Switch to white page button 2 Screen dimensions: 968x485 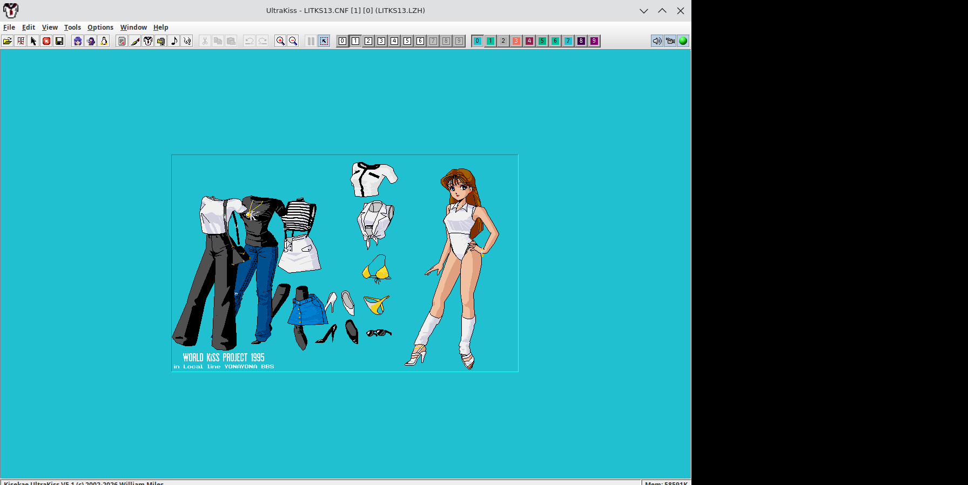[368, 41]
